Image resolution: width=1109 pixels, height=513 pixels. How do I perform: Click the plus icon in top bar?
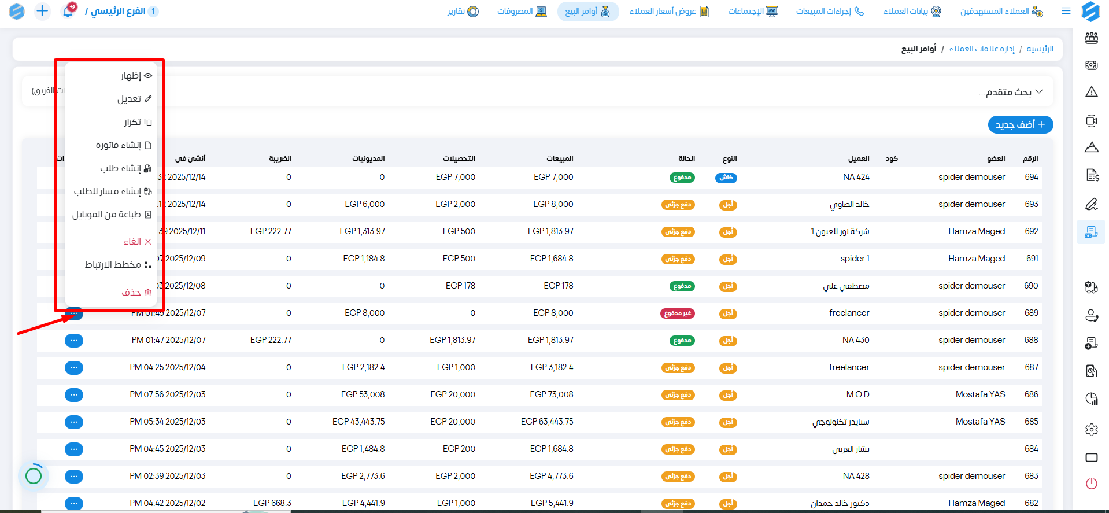point(42,11)
